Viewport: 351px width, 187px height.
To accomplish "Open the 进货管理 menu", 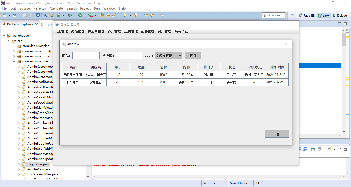I will pyautogui.click(x=131, y=31).
